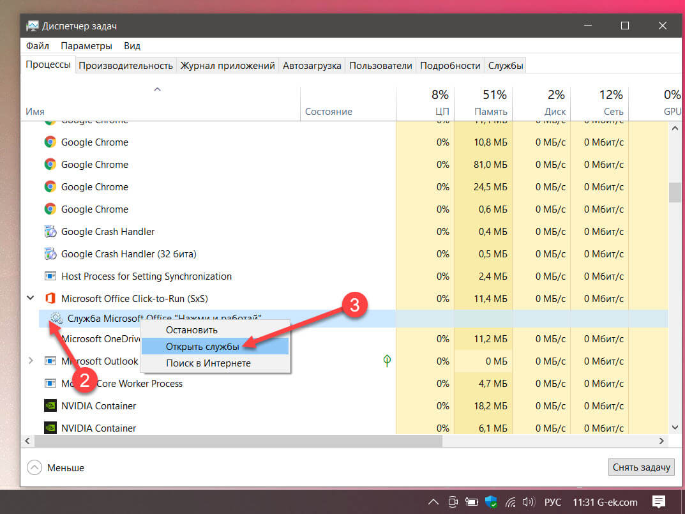The width and height of the screenshot is (685, 514).
Task: Click the Core Worker Process icon
Action: coord(50,383)
